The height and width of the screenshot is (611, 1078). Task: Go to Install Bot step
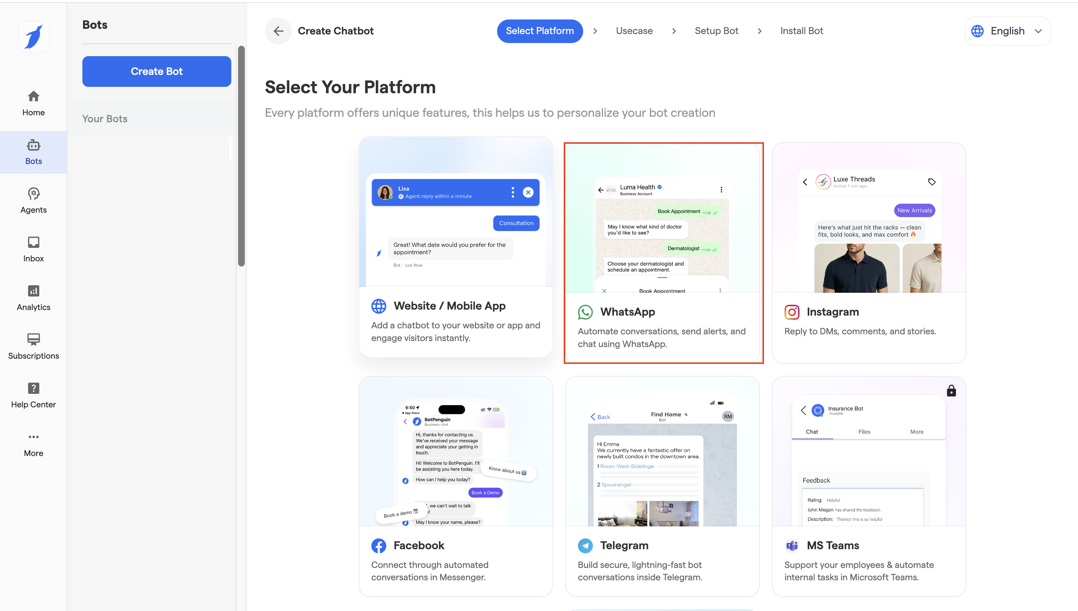tap(801, 31)
